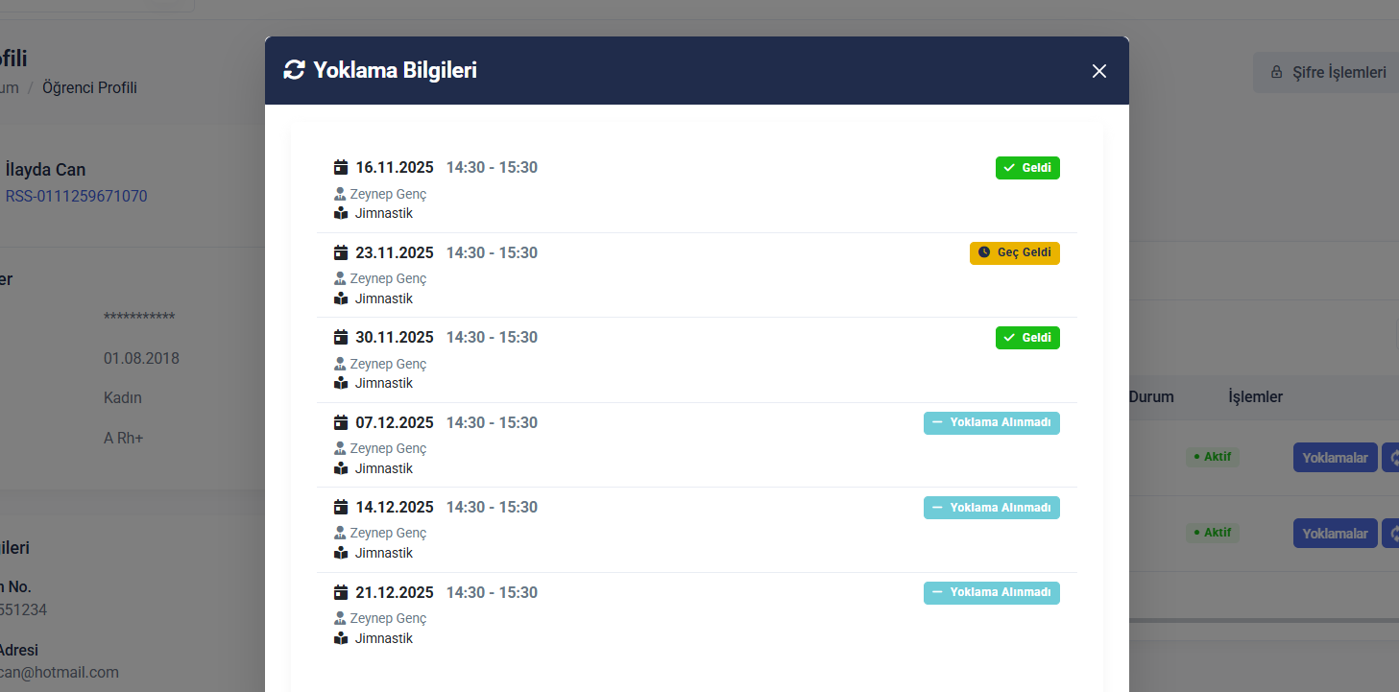
Task: Click the calendar icon next to 07.12.2025
Action: [341, 422]
